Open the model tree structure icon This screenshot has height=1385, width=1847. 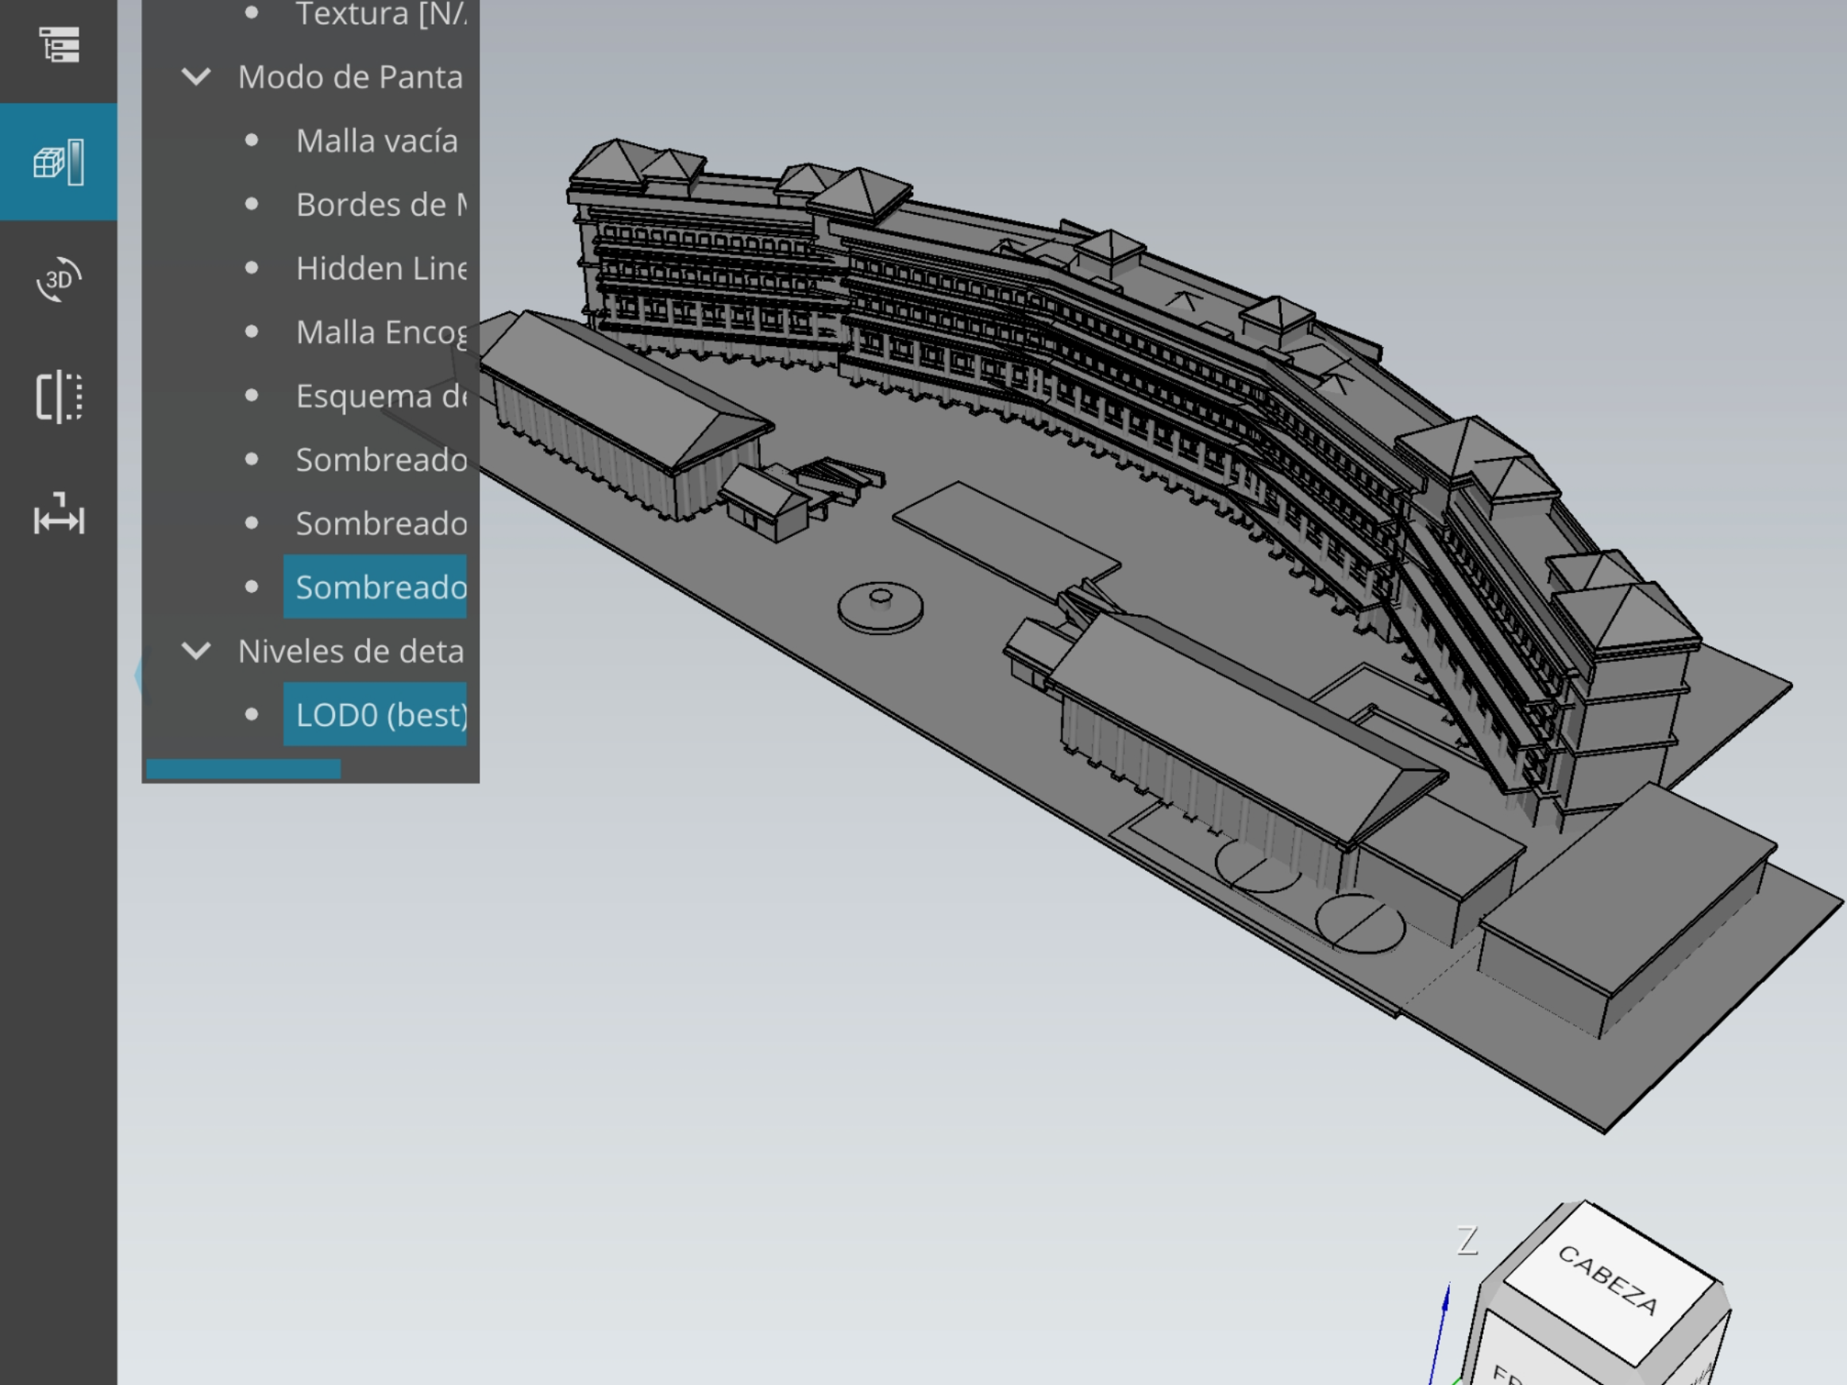point(59,44)
